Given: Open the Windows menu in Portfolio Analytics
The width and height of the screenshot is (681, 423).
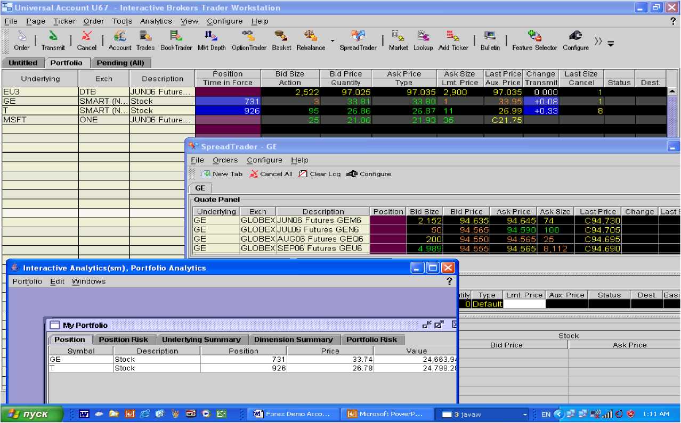Looking at the screenshot, I should click(88, 281).
